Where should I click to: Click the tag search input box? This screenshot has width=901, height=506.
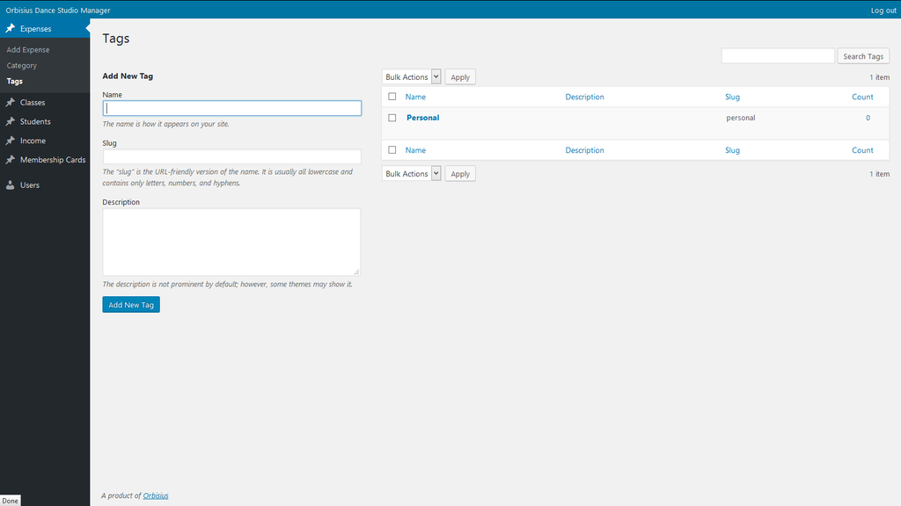coord(778,55)
